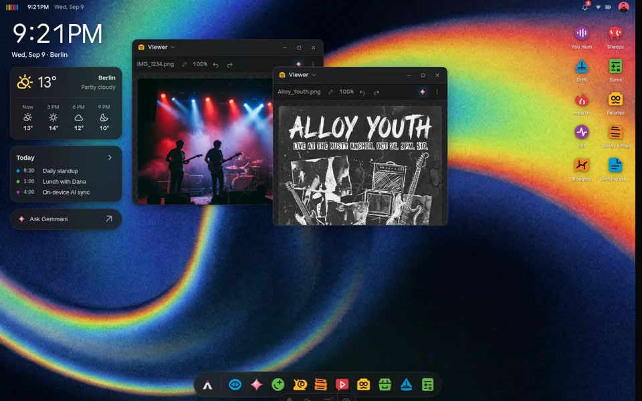The height and width of the screenshot is (401, 642).
Task: Open the green phone app in the dock
Action: pyautogui.click(x=278, y=385)
